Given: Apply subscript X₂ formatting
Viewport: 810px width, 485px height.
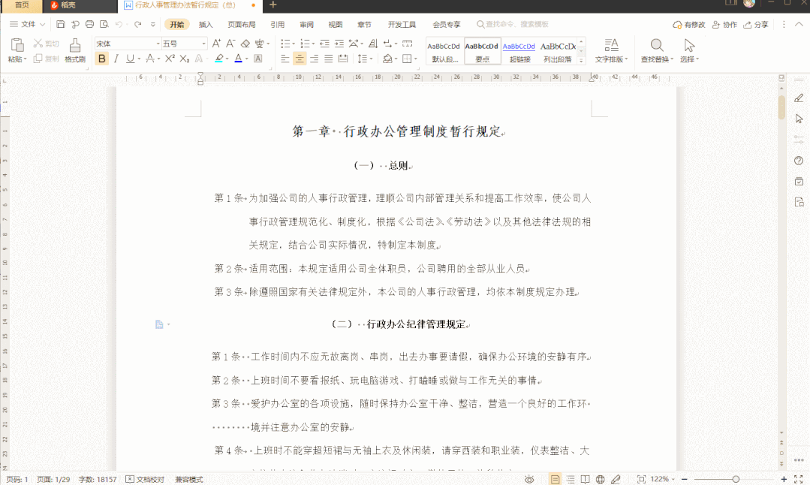Looking at the screenshot, I should (x=185, y=59).
